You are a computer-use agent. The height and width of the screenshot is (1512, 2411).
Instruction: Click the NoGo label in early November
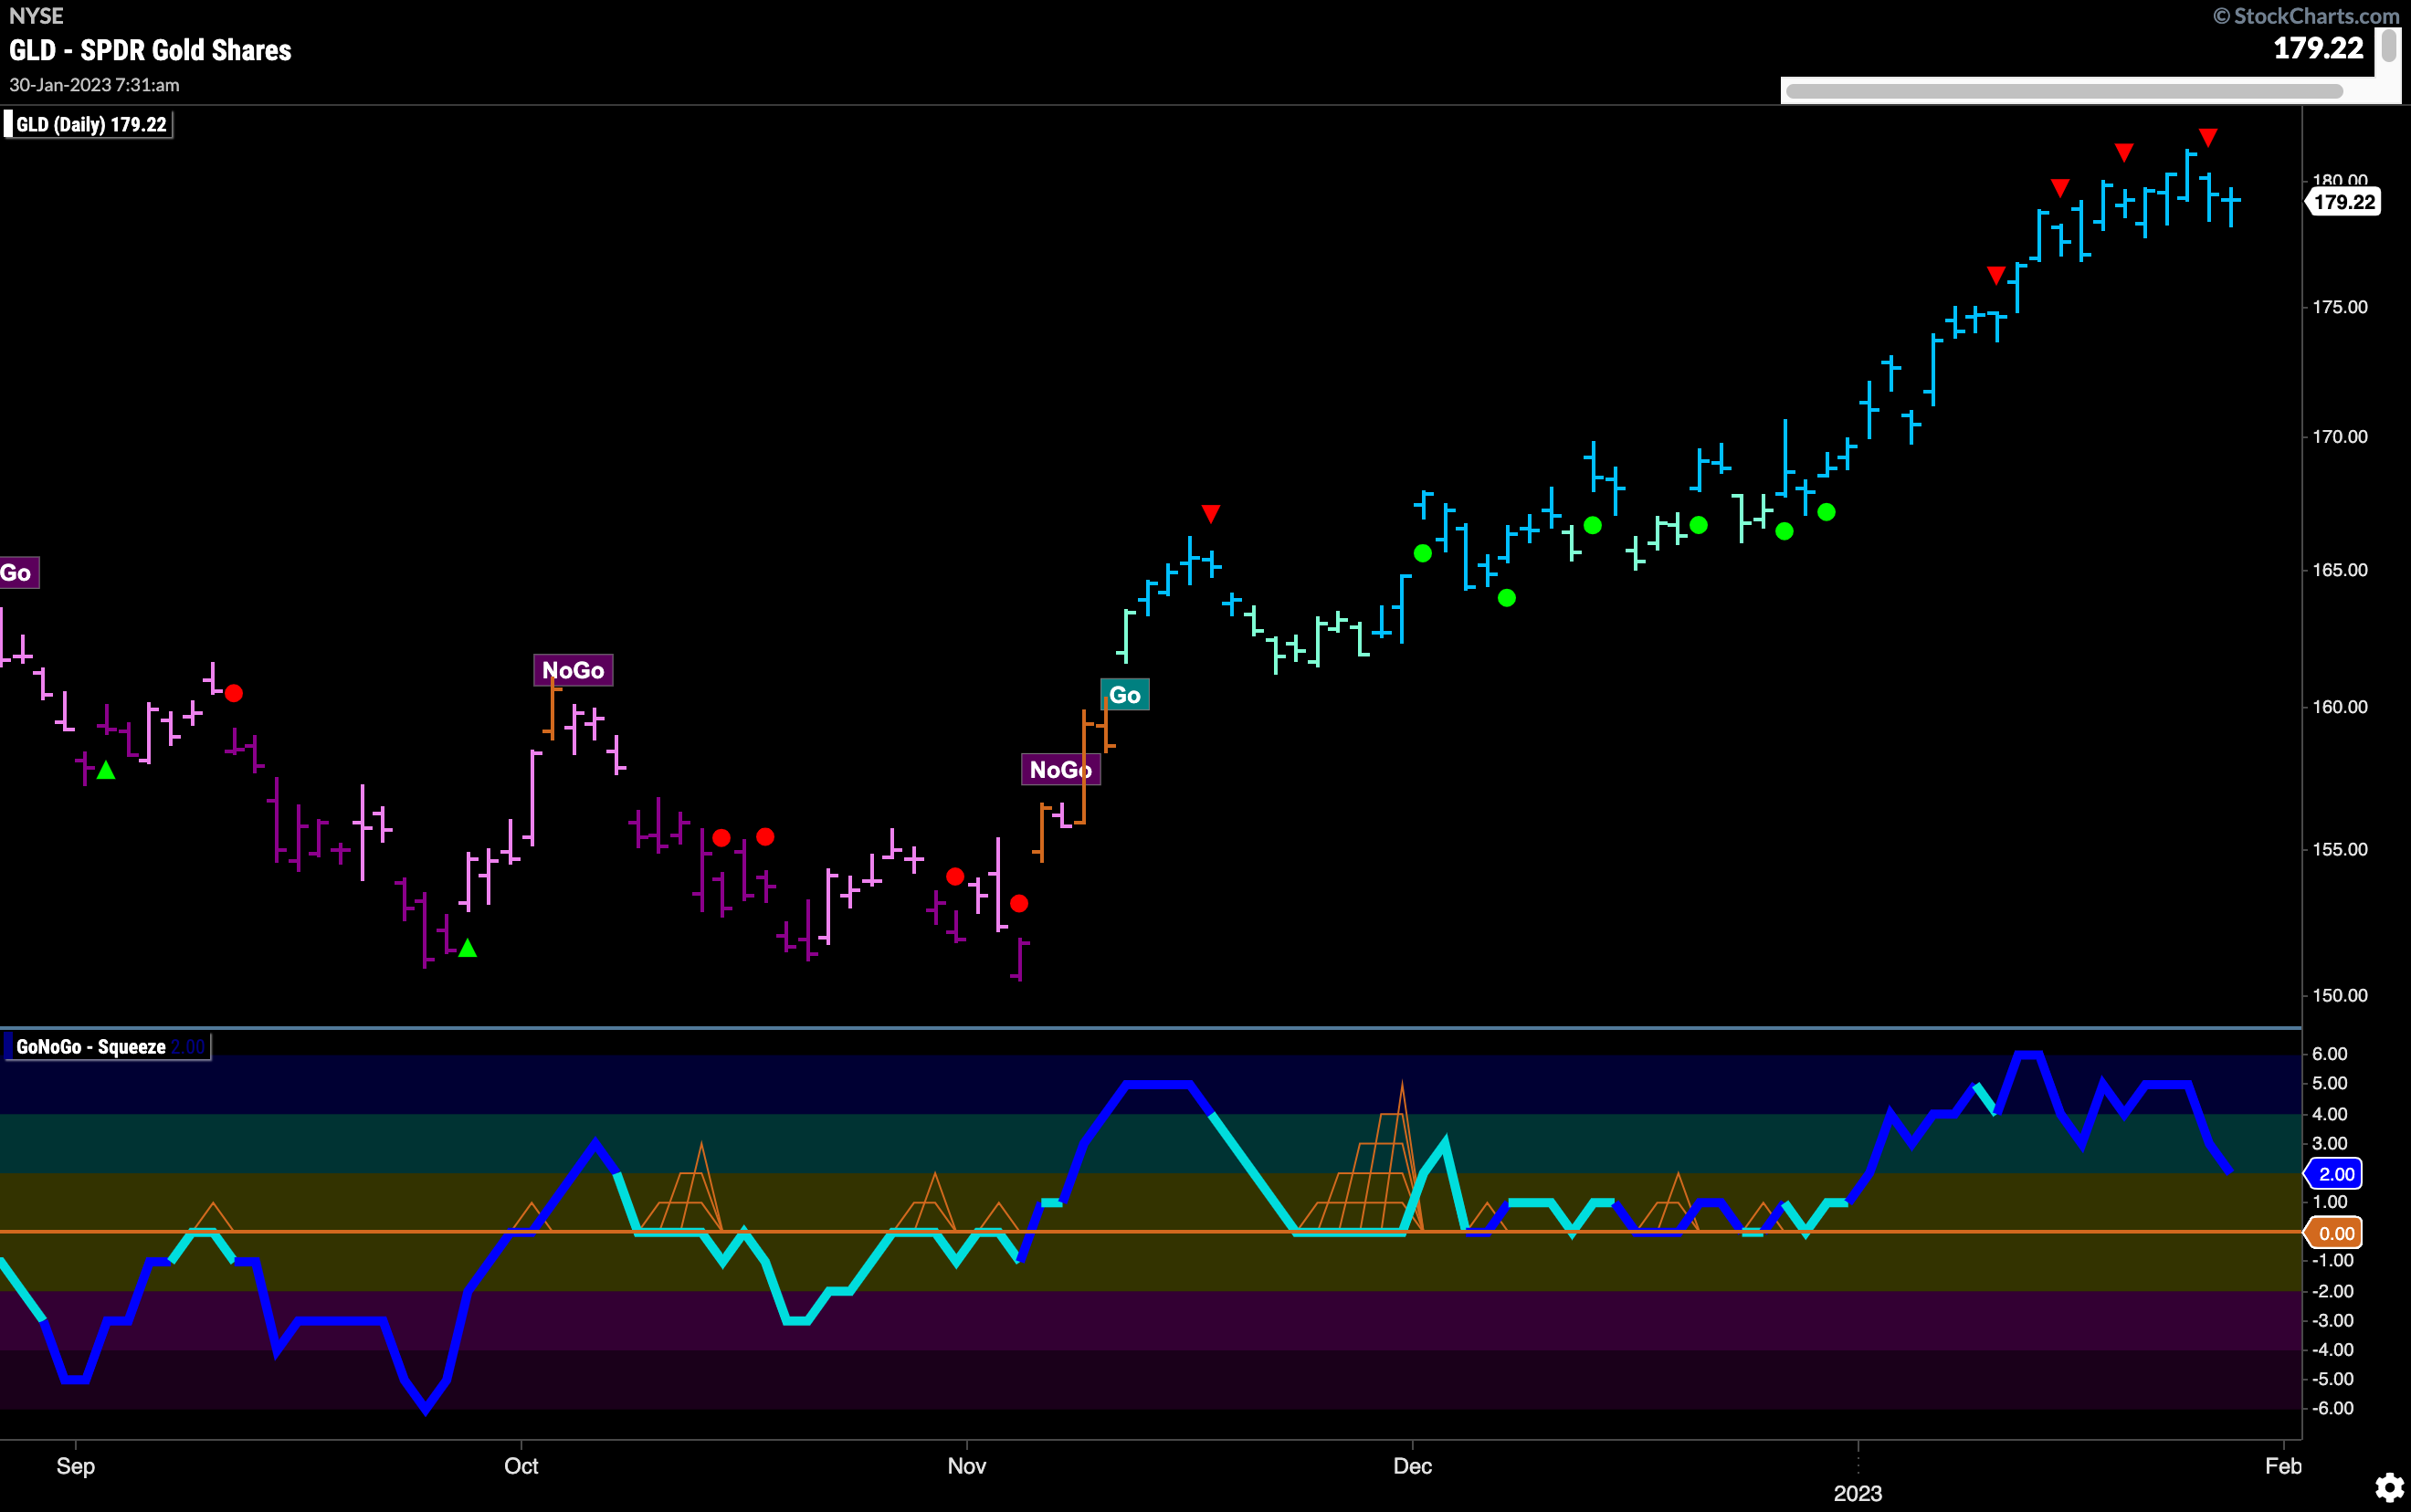point(1060,769)
